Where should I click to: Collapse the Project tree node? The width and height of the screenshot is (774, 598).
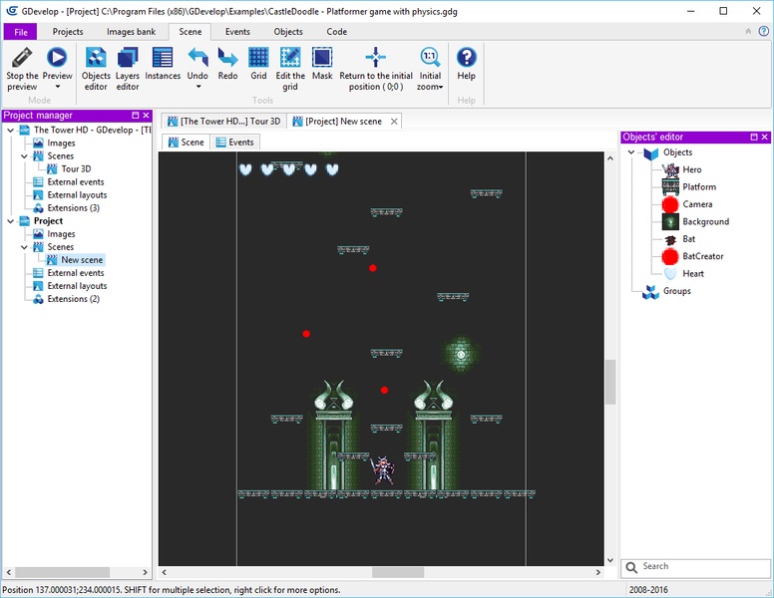[12, 221]
